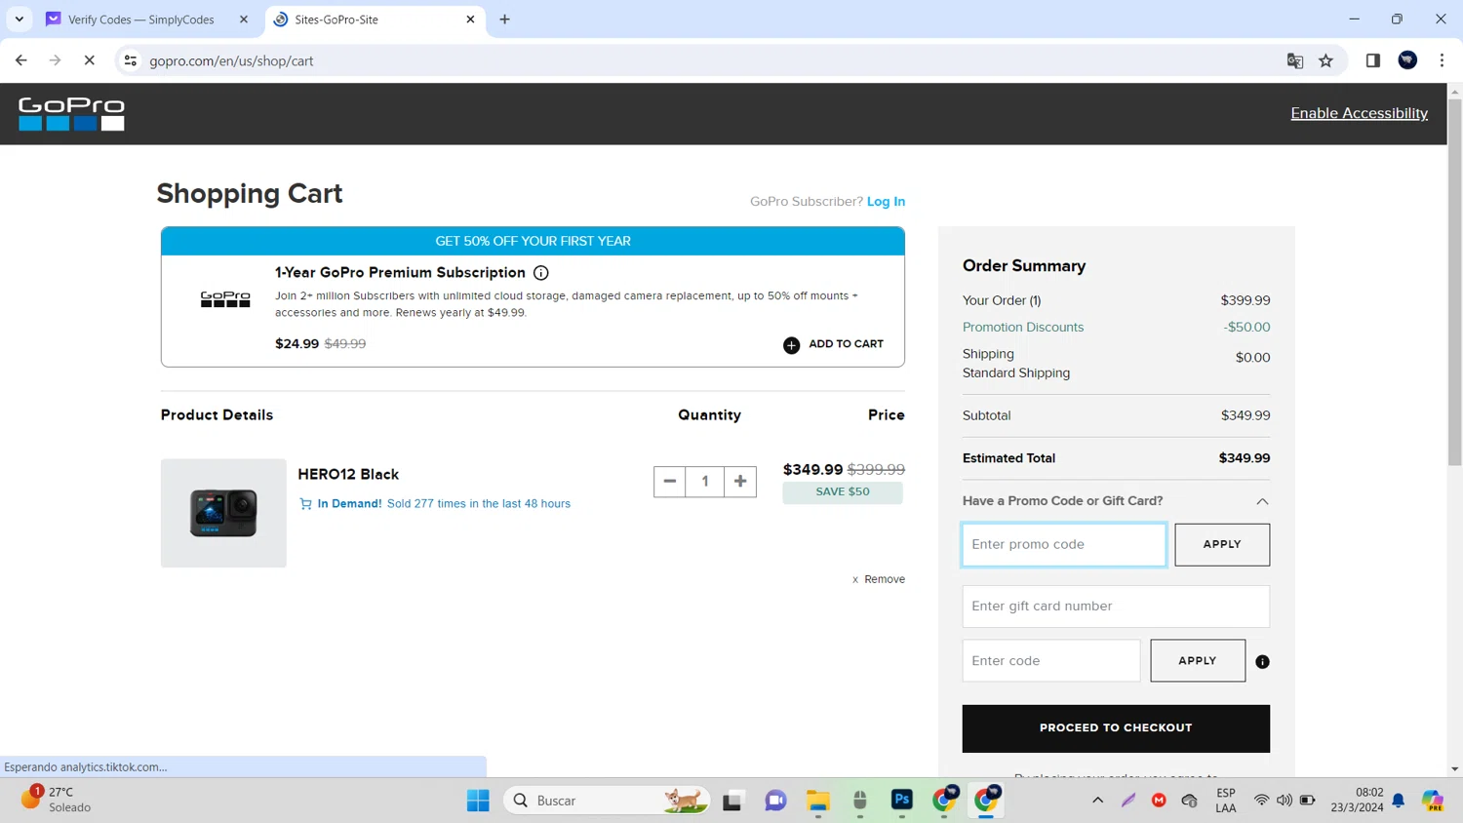Screen dimensions: 1463x823
Task: View site information icon in address bar
Action: tap(131, 60)
